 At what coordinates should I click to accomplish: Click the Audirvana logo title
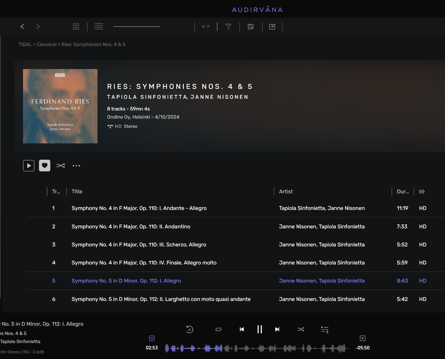258,10
